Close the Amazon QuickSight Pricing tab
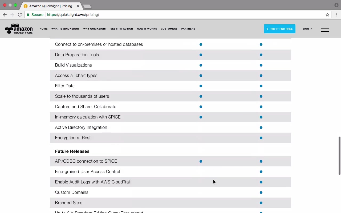 [x=78, y=6]
